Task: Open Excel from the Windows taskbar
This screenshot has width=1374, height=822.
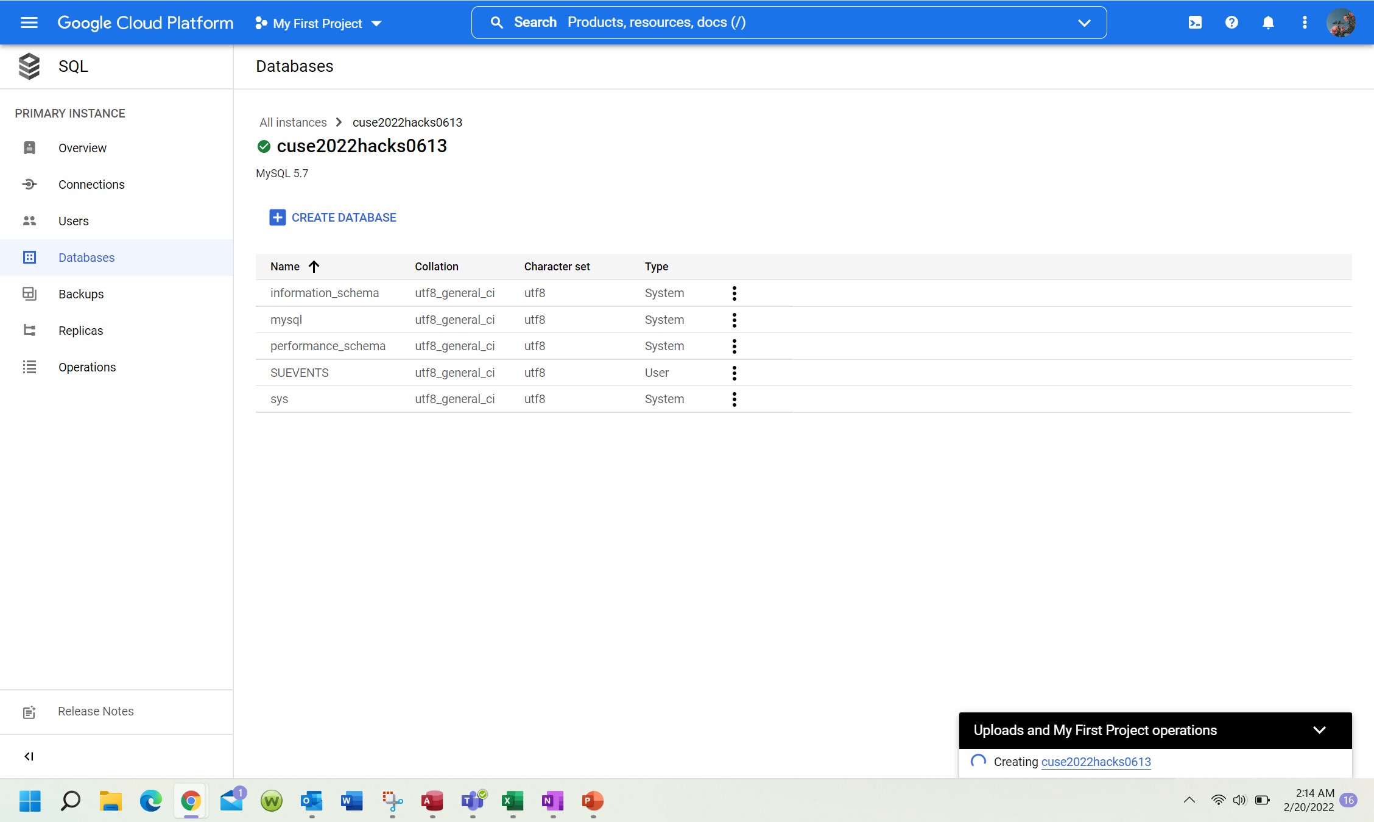Action: (x=512, y=801)
